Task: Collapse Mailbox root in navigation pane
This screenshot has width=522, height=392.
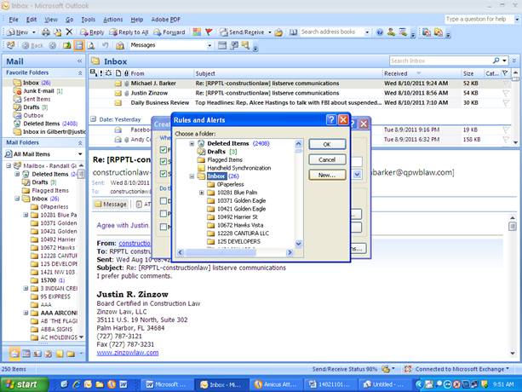Action: pos(9,165)
